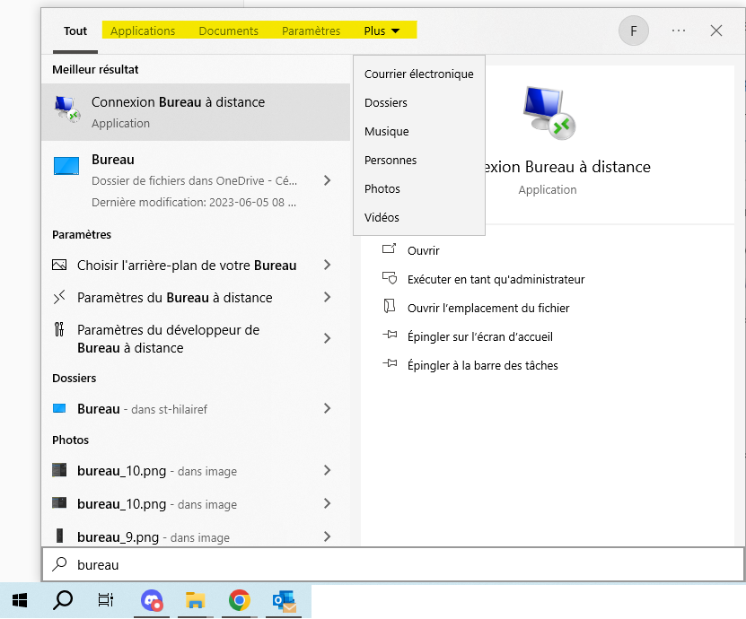Open Task View from the taskbar
Image resolution: width=746 pixels, height=619 pixels.
[106, 600]
